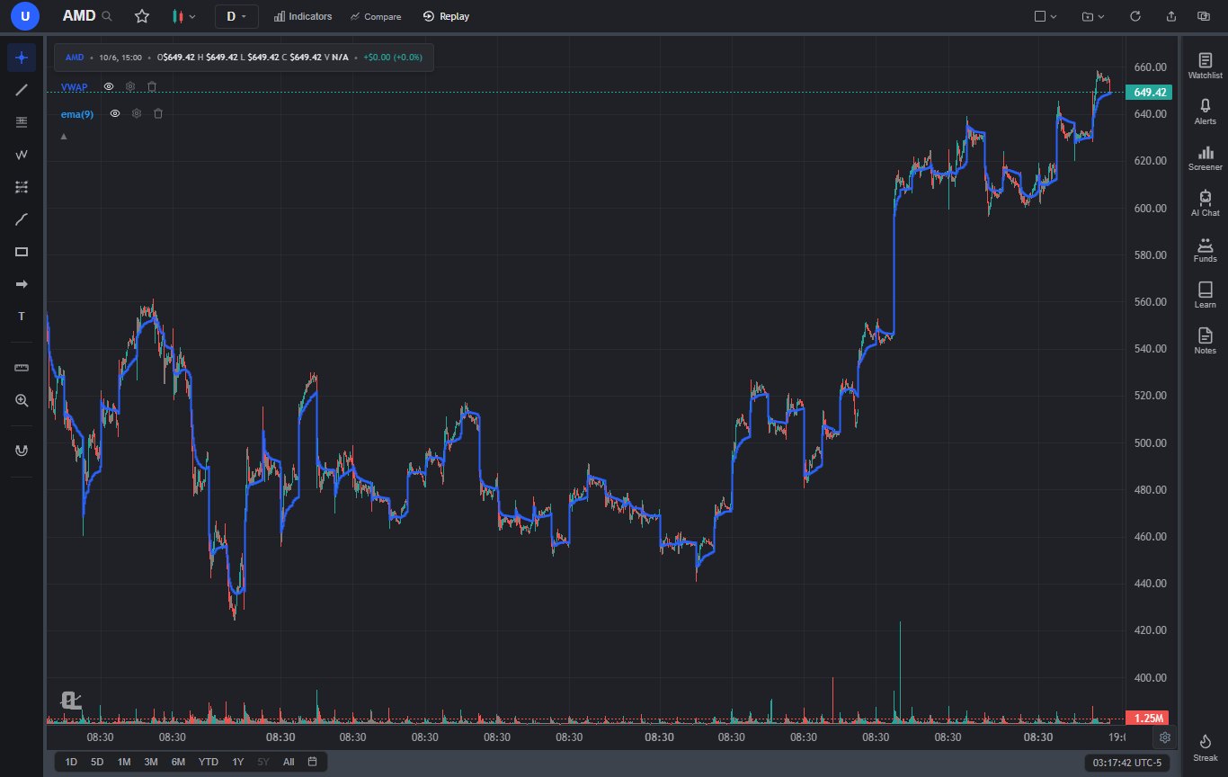Open the saved layouts folder dropdown

tap(1093, 16)
